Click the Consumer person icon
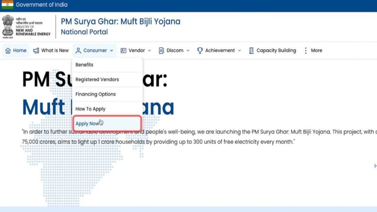The image size is (377, 212). pos(78,50)
